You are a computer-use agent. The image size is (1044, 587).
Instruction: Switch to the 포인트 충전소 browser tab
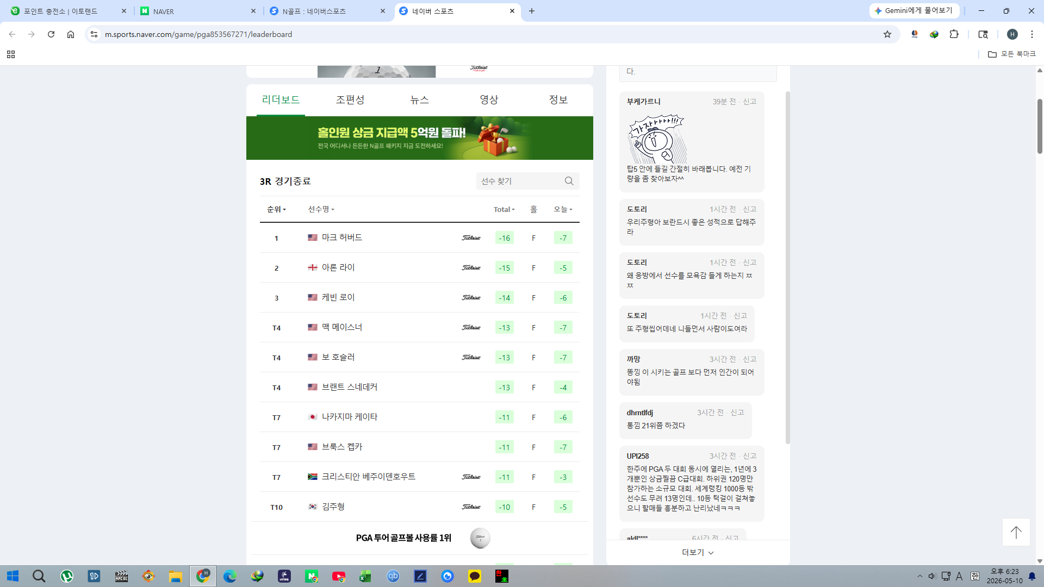coord(68,11)
